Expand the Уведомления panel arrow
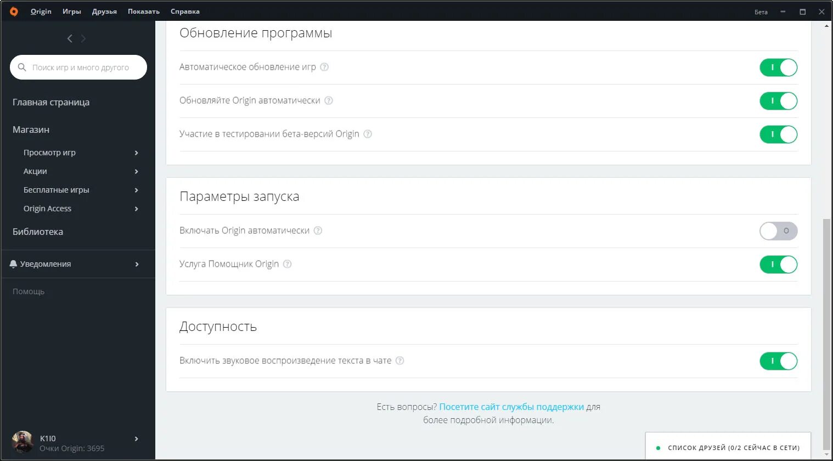Image resolution: width=833 pixels, height=461 pixels. coord(137,264)
